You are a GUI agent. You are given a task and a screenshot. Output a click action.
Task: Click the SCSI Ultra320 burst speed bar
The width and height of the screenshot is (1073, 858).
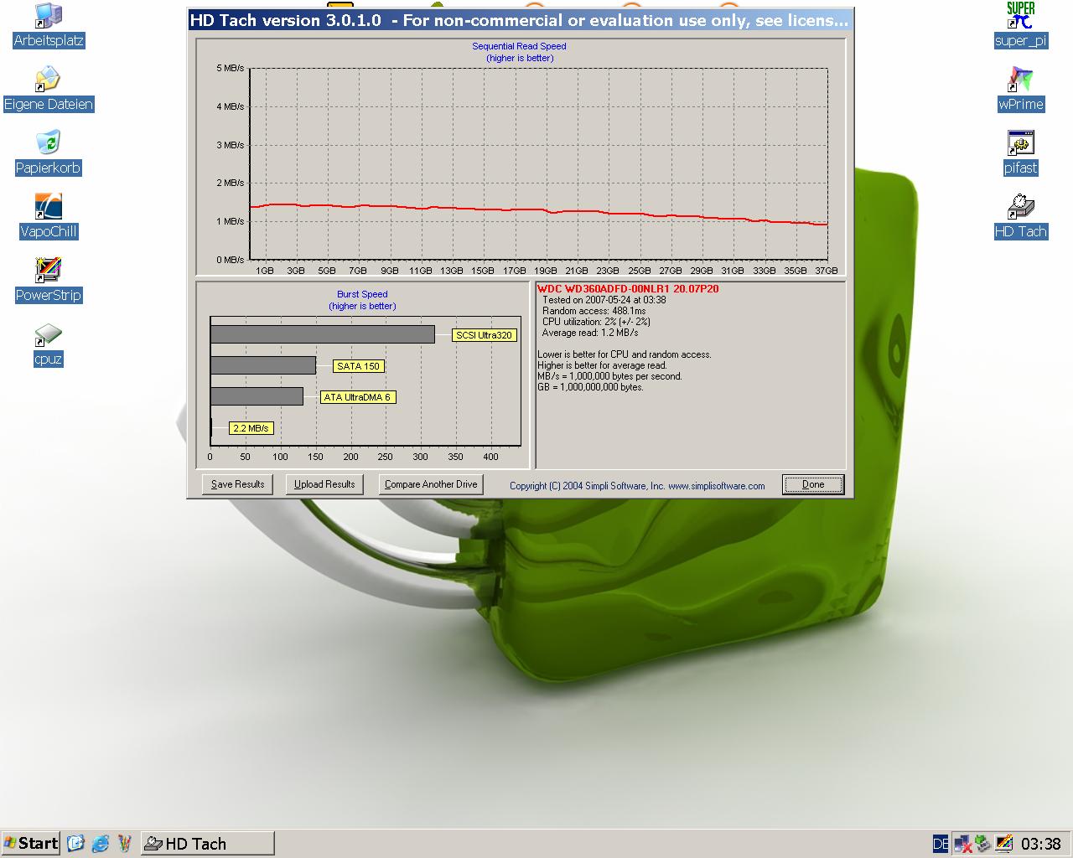coord(323,334)
